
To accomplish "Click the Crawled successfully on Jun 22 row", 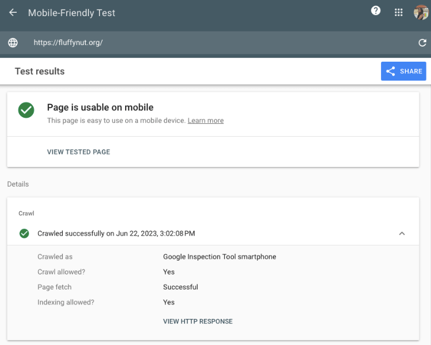I will pos(213,233).
